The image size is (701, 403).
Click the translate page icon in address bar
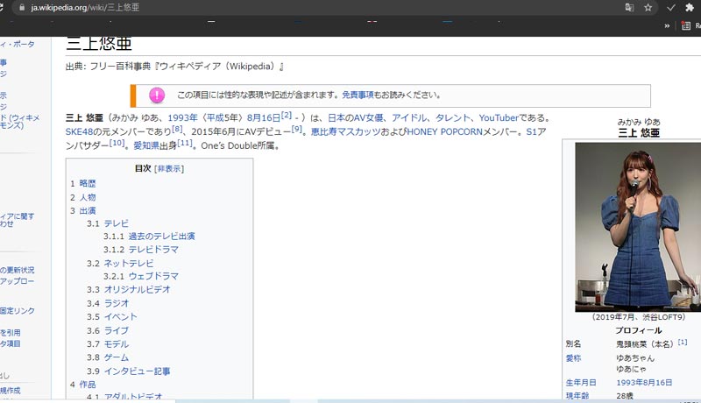629,8
